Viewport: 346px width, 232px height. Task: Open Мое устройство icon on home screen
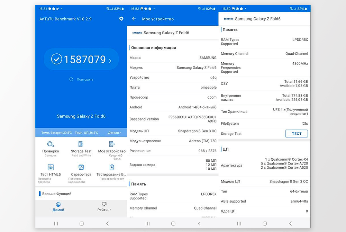[x=112, y=144]
